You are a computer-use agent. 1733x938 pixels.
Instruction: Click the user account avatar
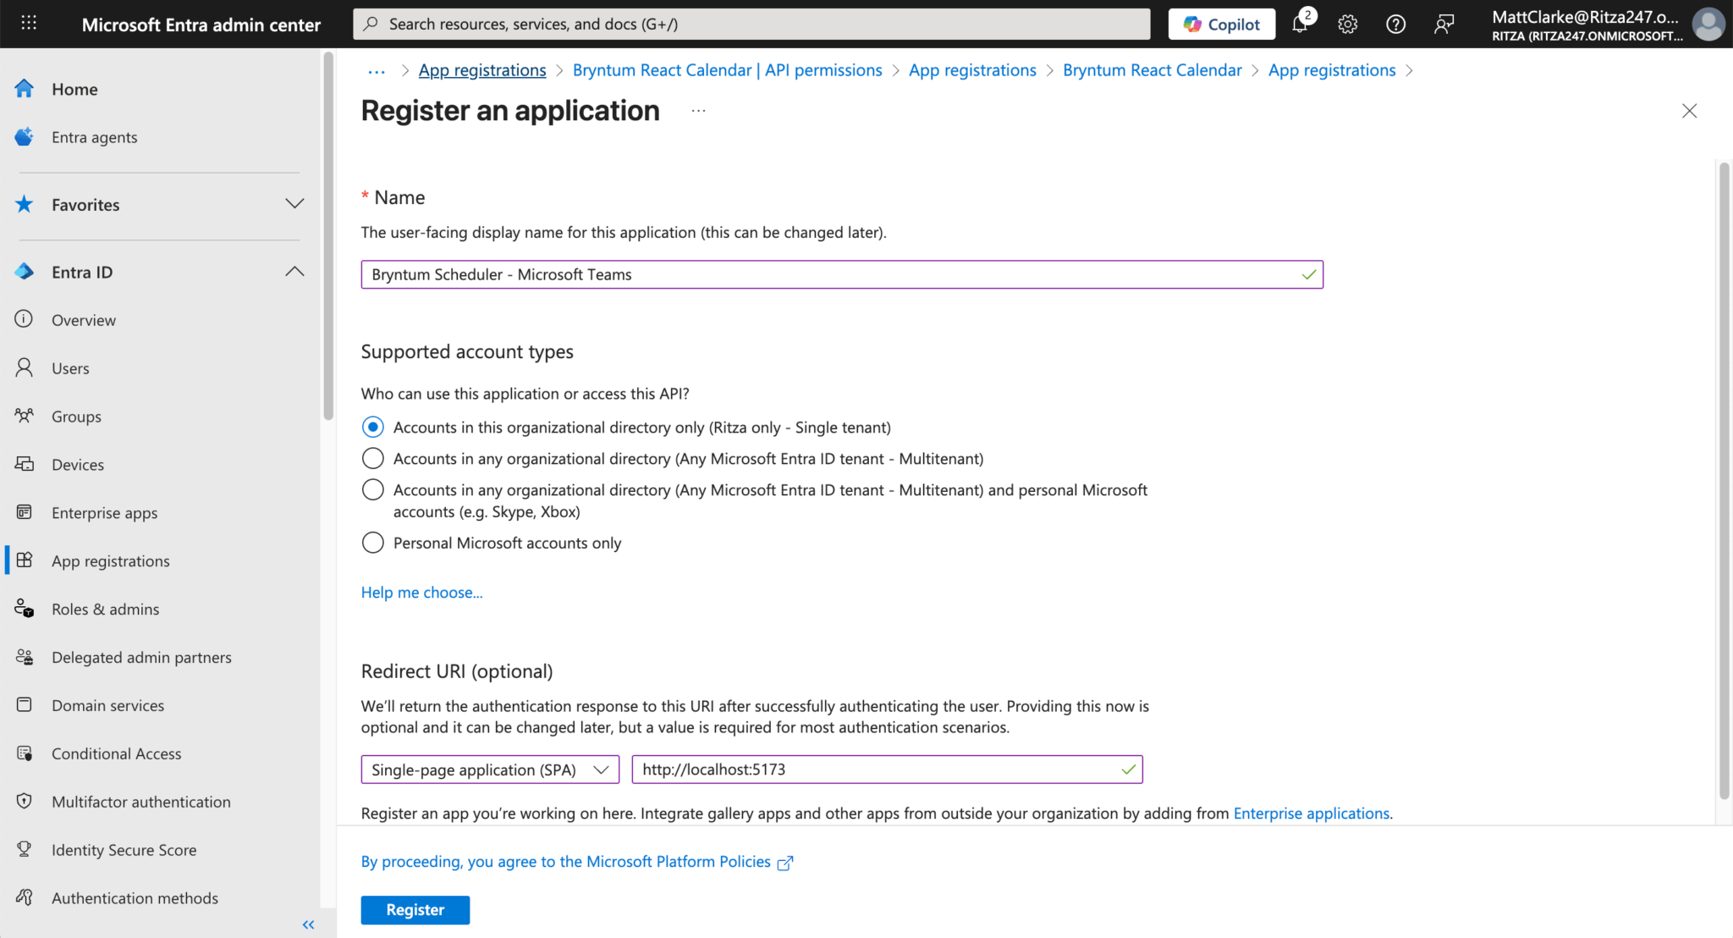click(x=1708, y=25)
